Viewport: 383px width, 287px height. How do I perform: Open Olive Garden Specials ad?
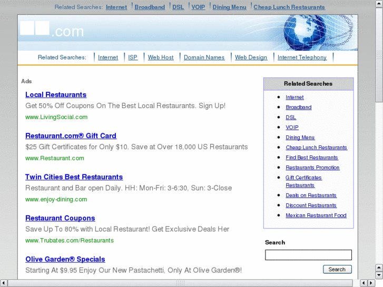pos(65,259)
